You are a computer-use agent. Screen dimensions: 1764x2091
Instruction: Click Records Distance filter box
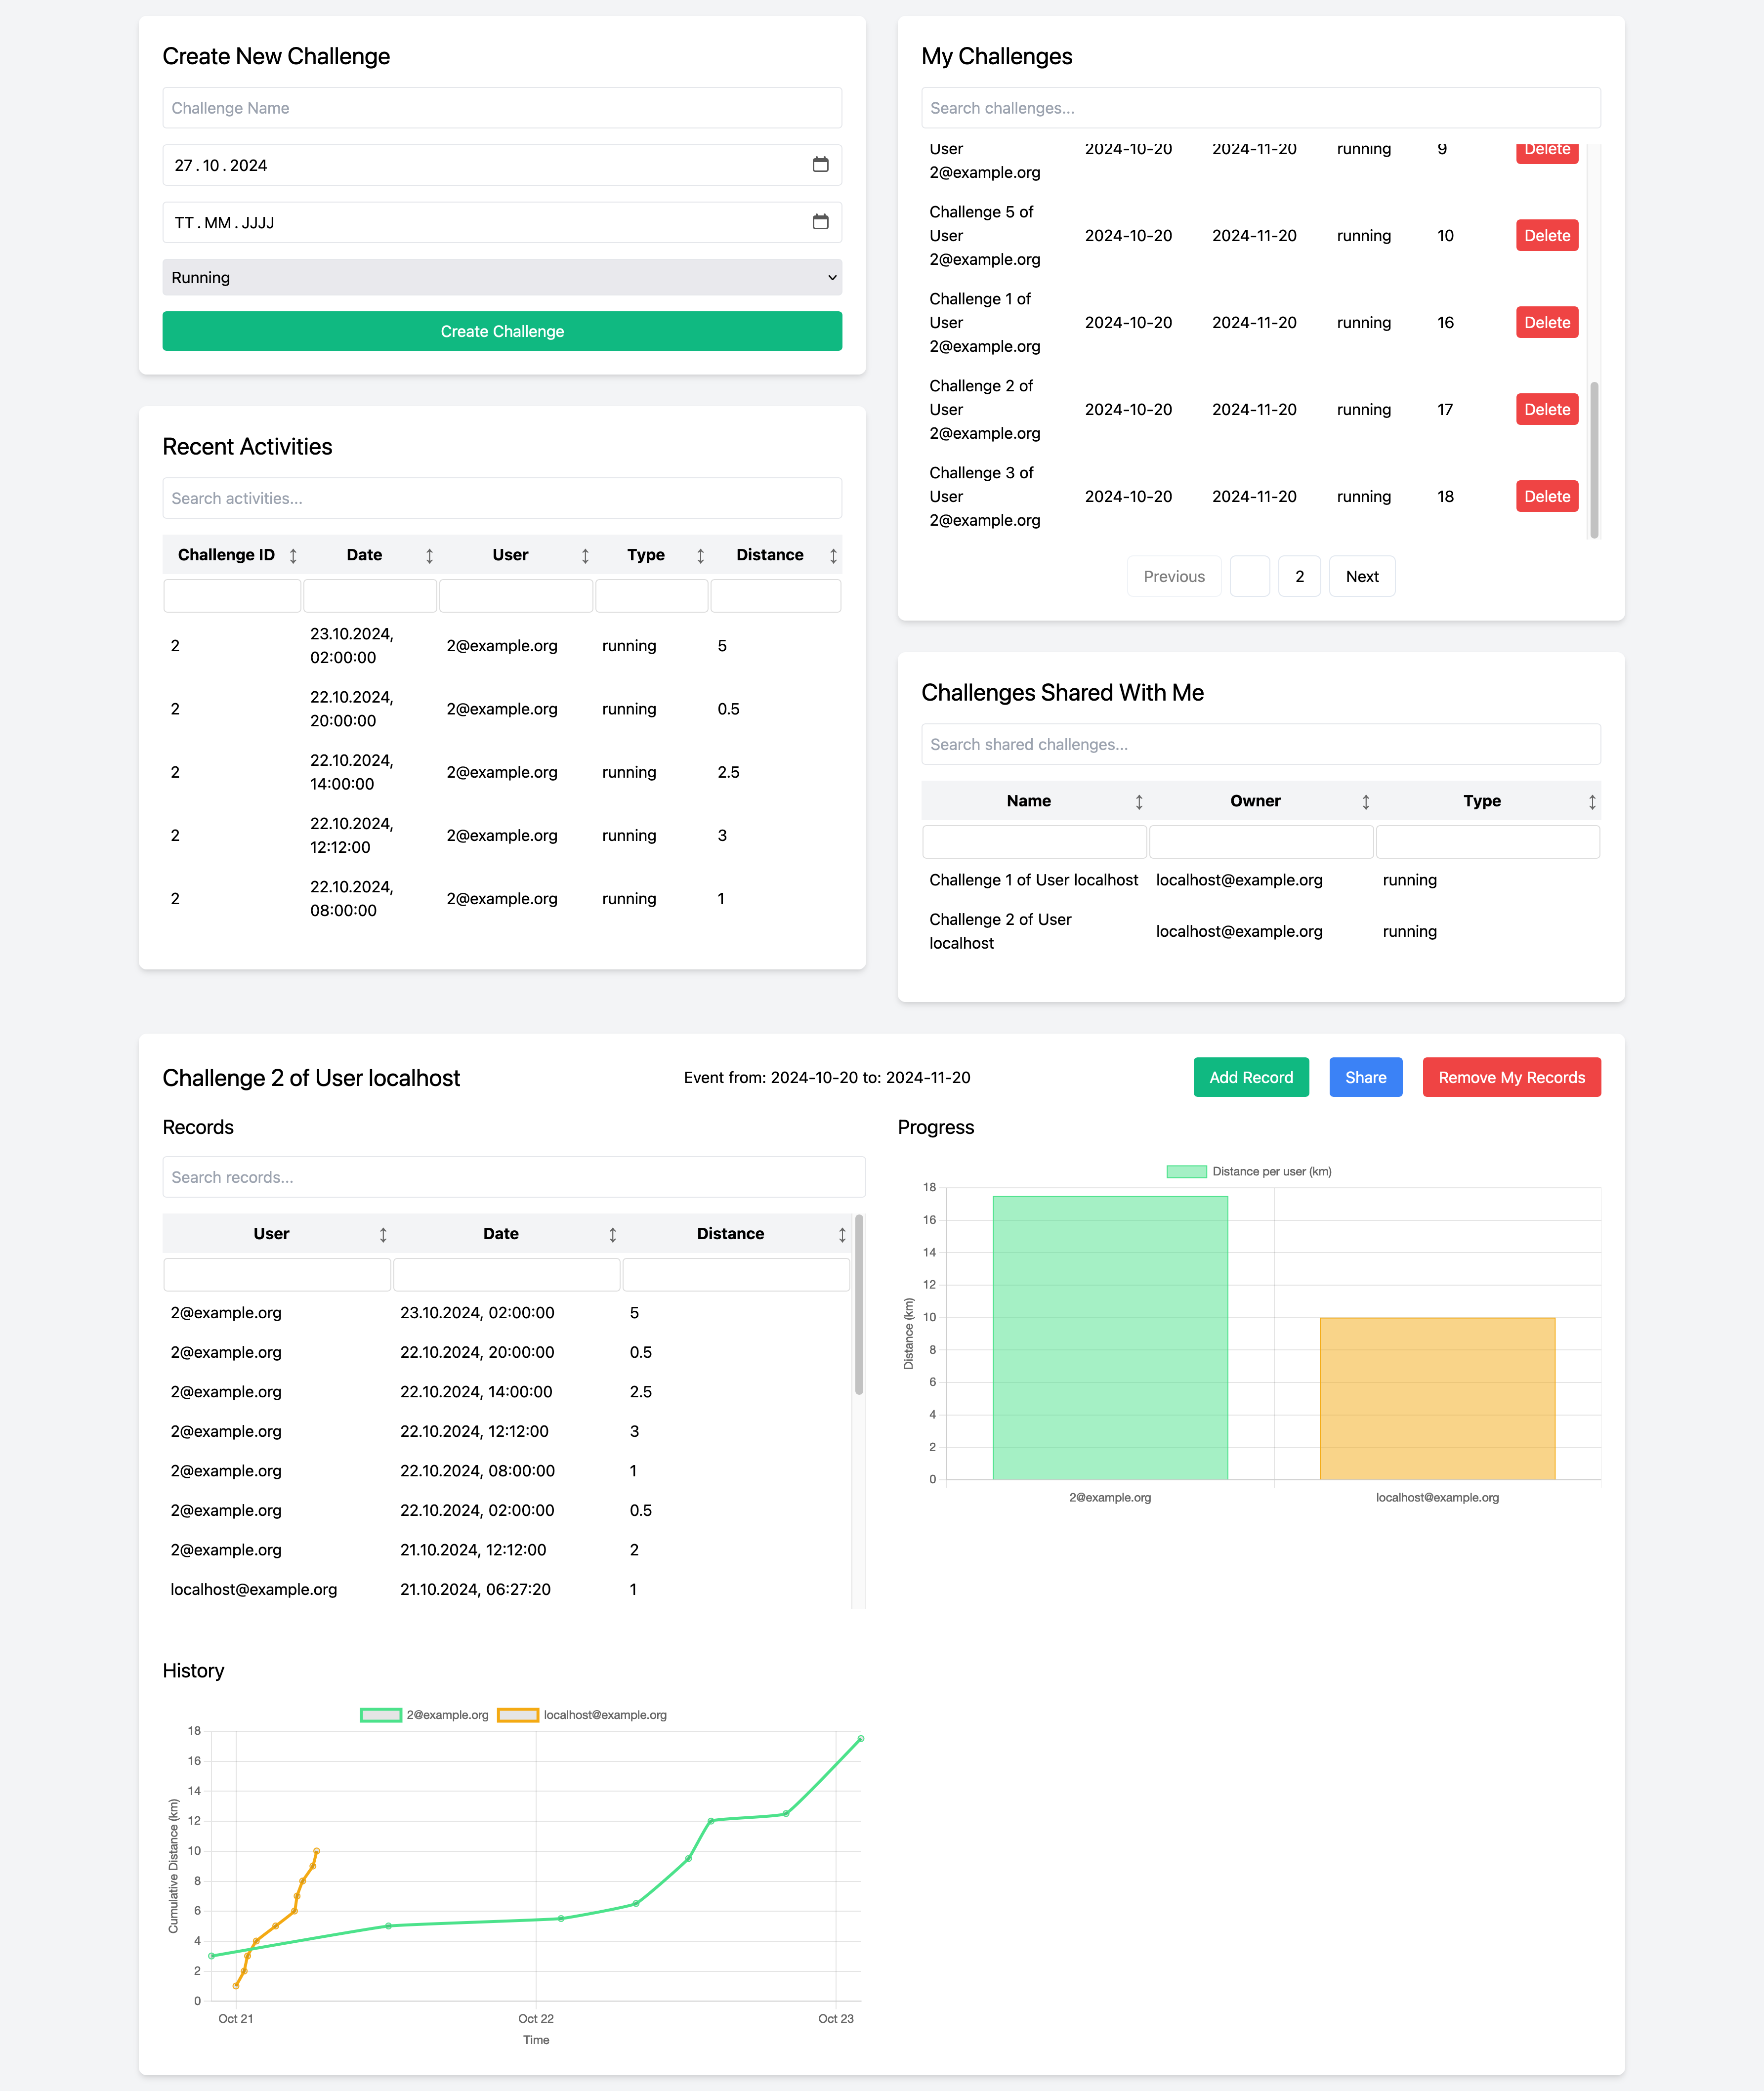[736, 1275]
